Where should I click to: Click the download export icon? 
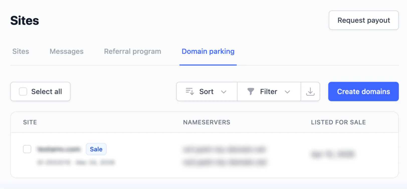coord(310,92)
